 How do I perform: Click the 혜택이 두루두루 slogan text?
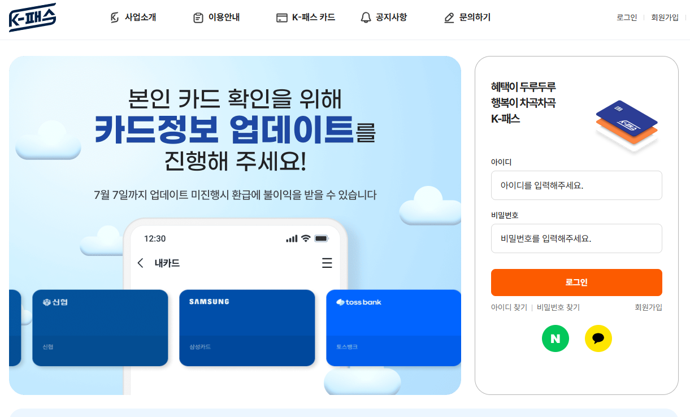point(524,87)
